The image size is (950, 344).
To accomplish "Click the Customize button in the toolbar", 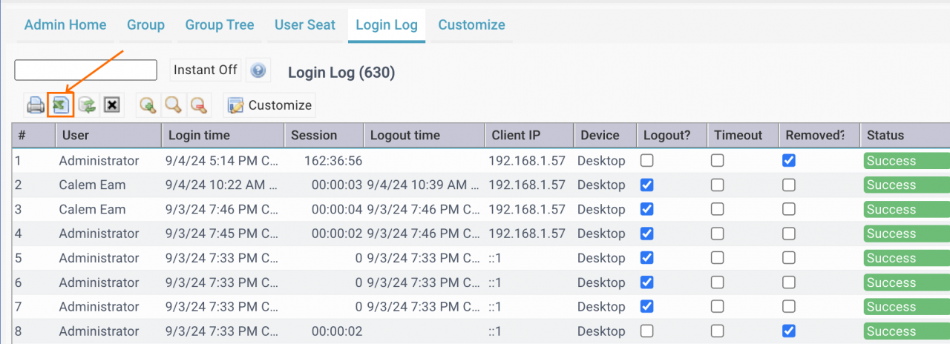I will tap(269, 105).
